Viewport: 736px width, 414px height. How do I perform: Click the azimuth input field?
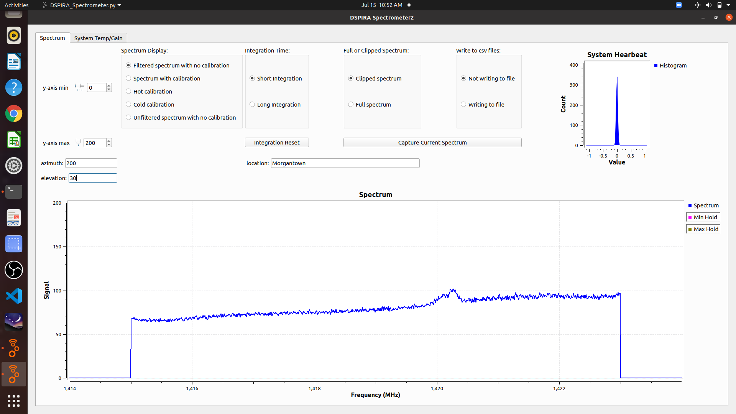(x=91, y=163)
